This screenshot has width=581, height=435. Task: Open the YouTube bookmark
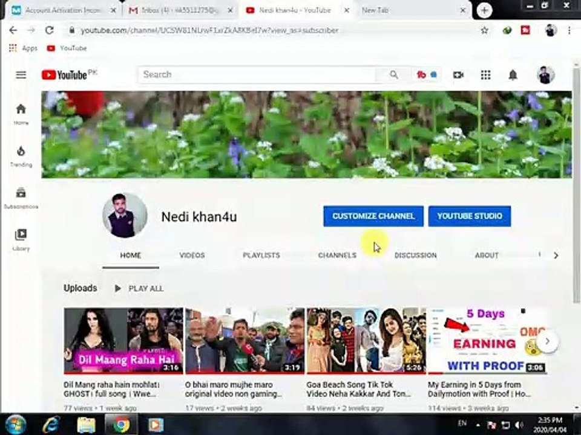[x=67, y=48]
